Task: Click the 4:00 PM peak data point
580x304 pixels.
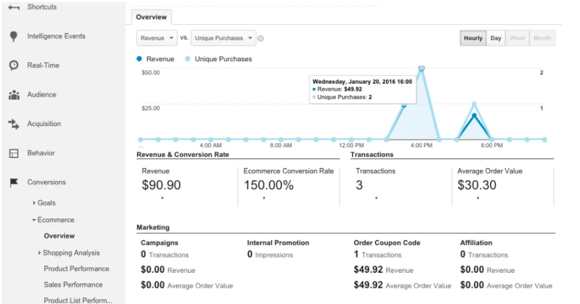Action: coord(421,68)
